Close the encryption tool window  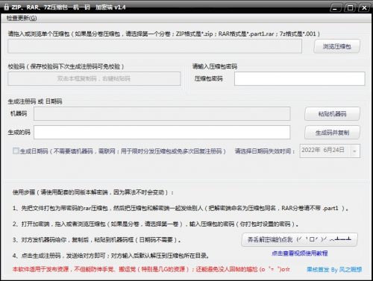point(364,8)
